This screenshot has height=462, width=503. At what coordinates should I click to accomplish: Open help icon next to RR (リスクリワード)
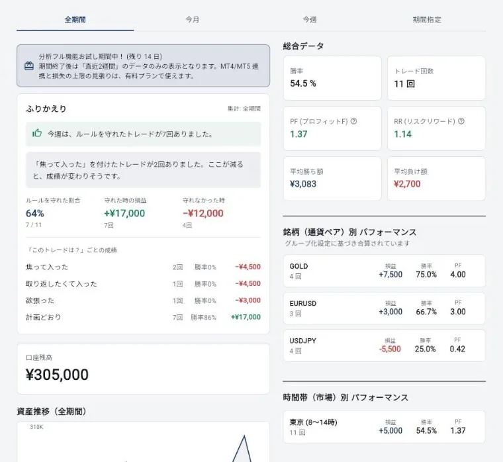tap(461, 121)
